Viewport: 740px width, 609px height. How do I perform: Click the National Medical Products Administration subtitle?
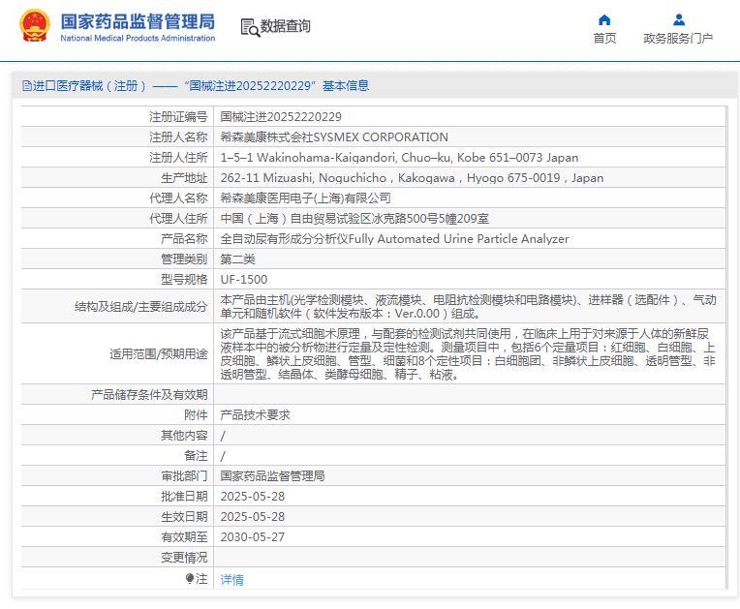138,39
